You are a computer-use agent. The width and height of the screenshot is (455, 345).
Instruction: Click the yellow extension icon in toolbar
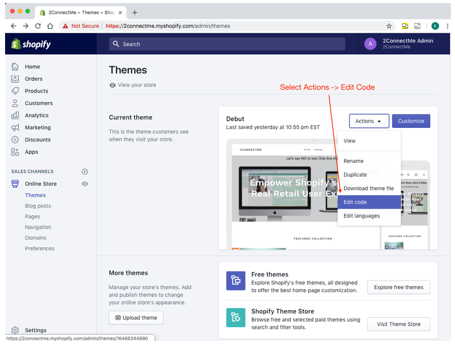pyautogui.click(x=405, y=26)
